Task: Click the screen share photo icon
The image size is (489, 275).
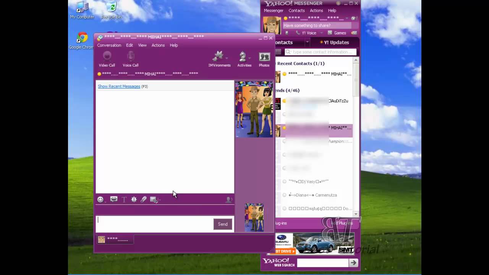Action: pyautogui.click(x=153, y=199)
